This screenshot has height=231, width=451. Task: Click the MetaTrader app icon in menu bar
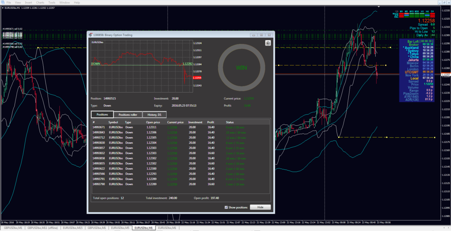[x=3, y=3]
